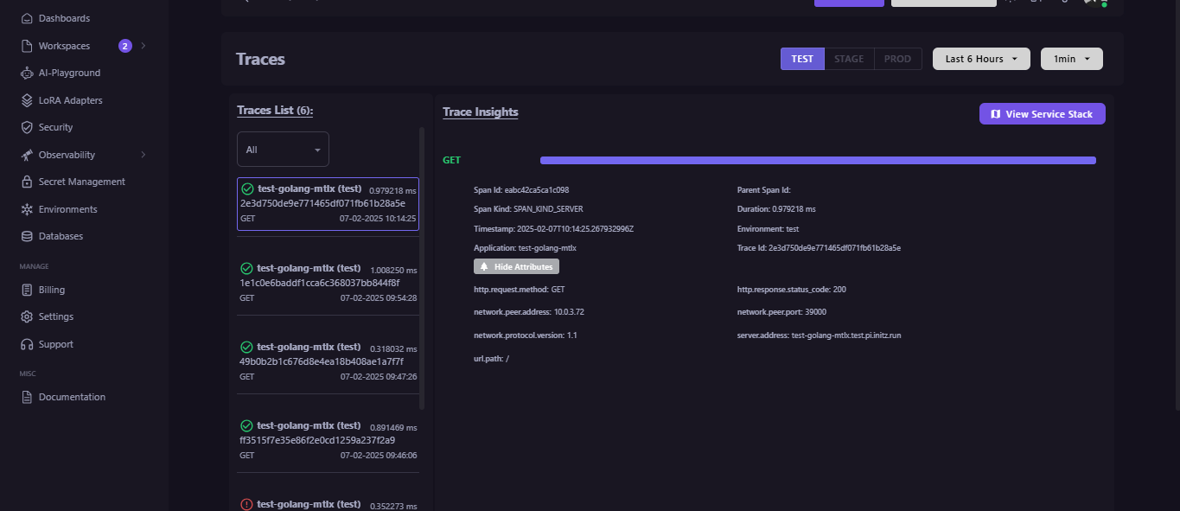Screen dimensions: 1180x511
Task: Click green check icon on trace ff3515f7
Action: pyautogui.click(x=246, y=426)
